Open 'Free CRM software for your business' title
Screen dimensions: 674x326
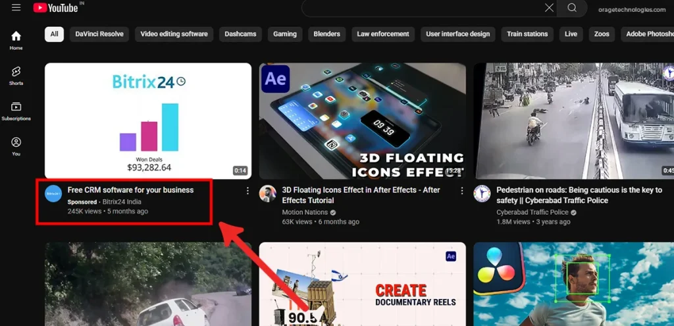(131, 190)
